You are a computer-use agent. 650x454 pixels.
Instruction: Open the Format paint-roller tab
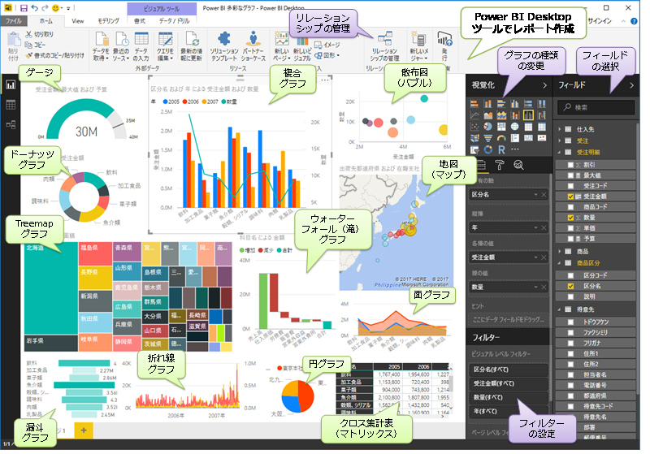[500, 166]
